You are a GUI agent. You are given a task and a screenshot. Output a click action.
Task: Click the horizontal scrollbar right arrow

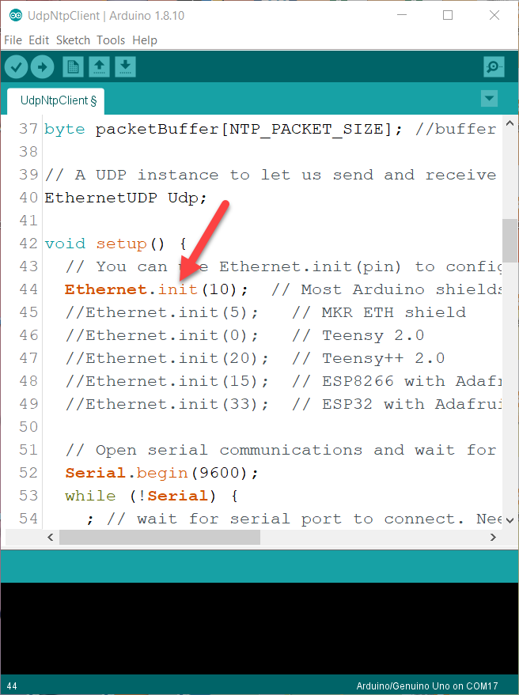point(493,537)
